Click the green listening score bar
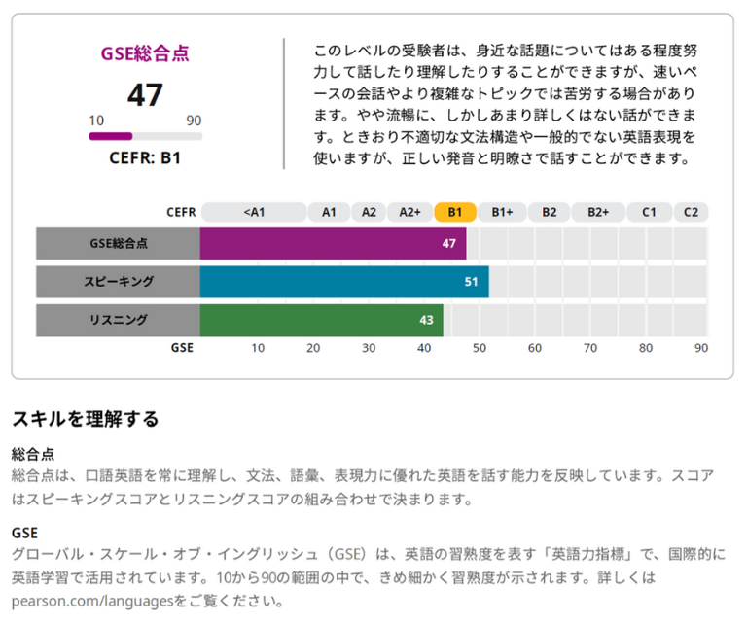 [x=320, y=320]
